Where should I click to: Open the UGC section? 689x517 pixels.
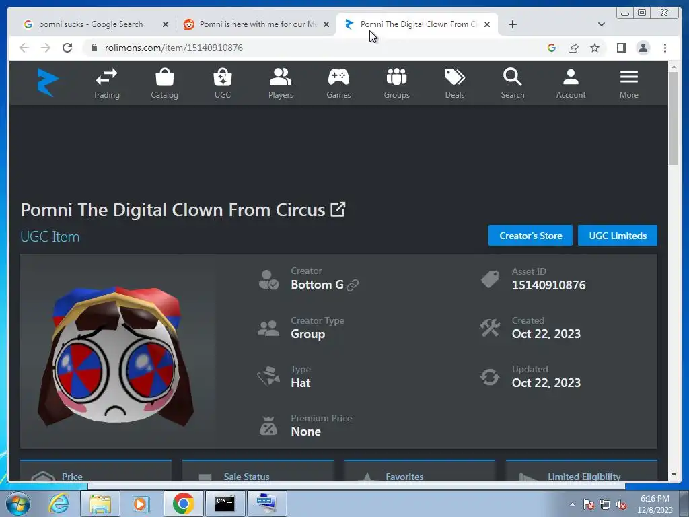(222, 83)
